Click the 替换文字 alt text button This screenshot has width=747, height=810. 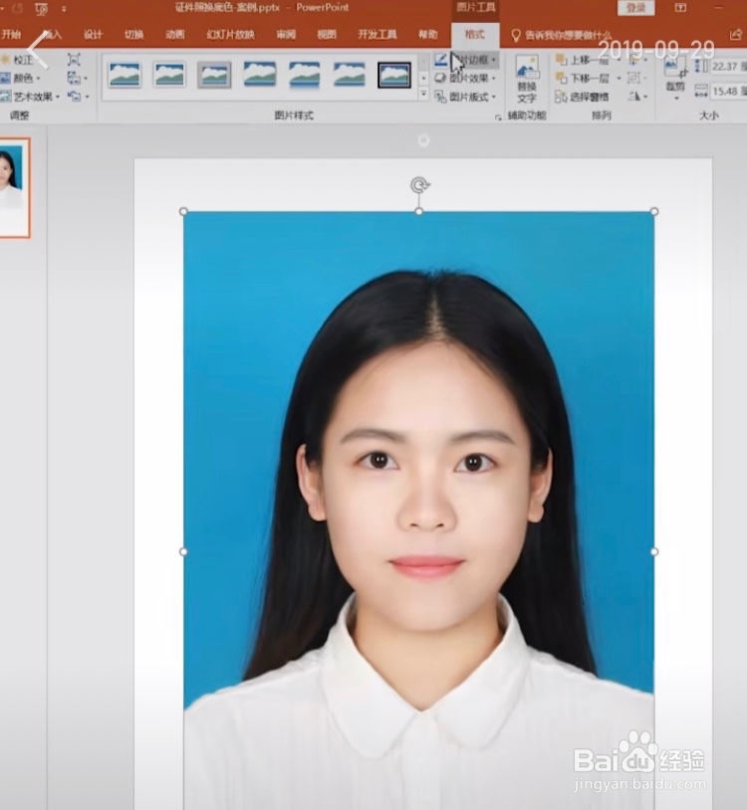(526, 79)
